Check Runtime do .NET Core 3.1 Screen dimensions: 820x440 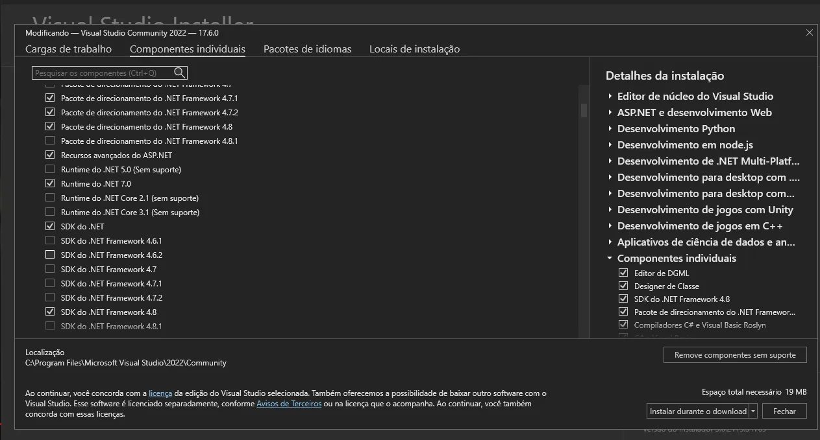point(50,213)
